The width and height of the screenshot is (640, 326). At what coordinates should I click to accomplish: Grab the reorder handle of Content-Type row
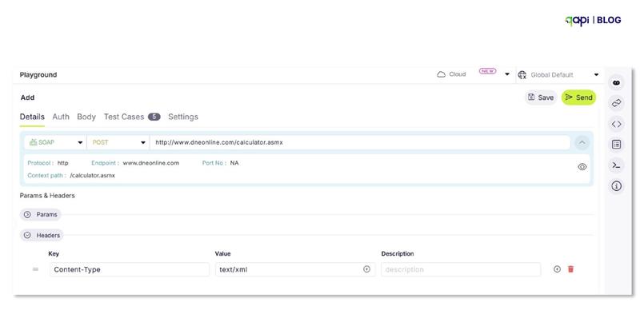pyautogui.click(x=35, y=269)
